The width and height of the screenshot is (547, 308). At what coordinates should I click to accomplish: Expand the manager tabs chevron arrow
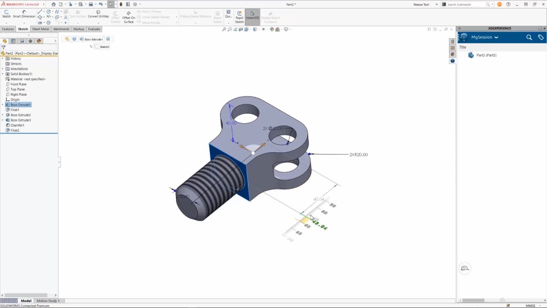pos(55,41)
